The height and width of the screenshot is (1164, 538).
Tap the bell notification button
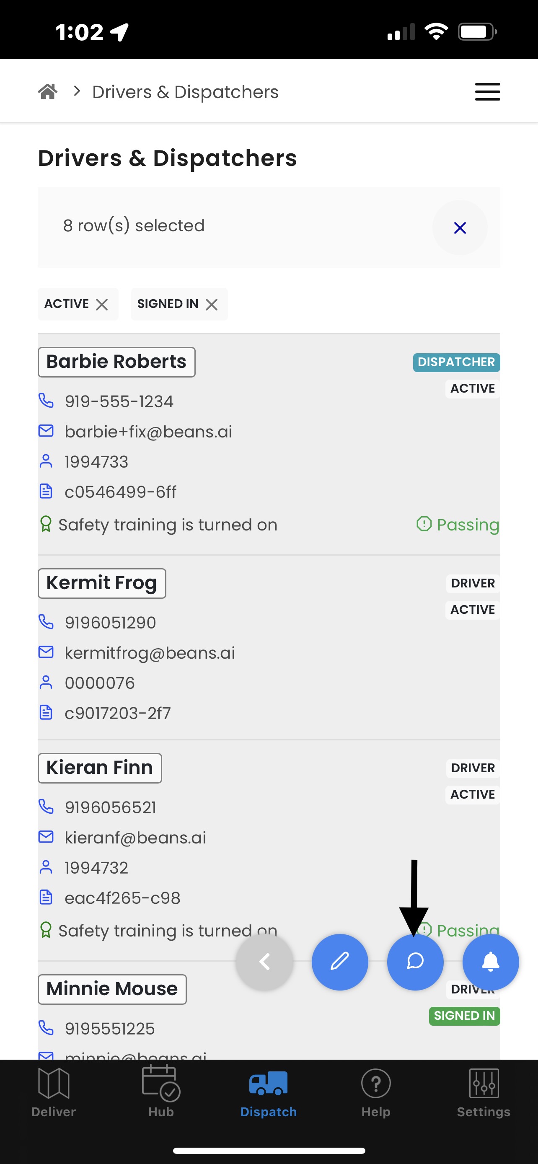point(491,962)
